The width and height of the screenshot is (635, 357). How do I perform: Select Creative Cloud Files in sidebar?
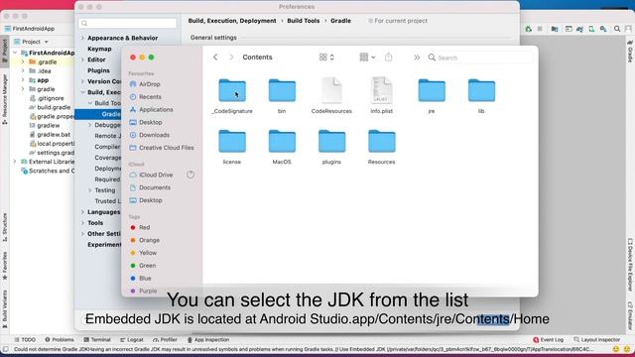click(x=162, y=148)
